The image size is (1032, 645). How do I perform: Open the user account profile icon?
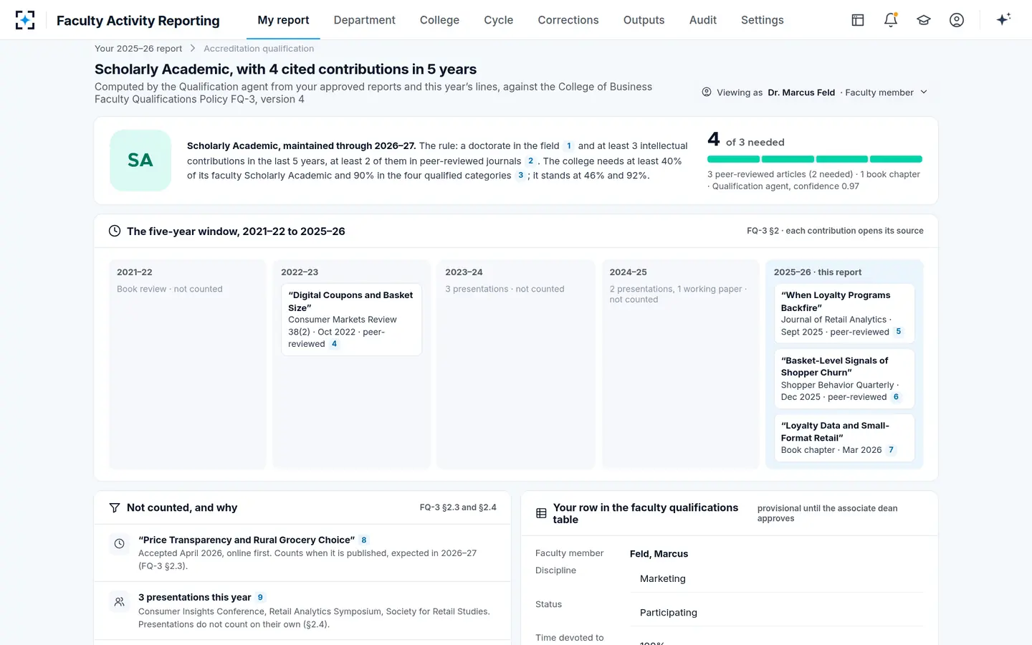pyautogui.click(x=957, y=20)
